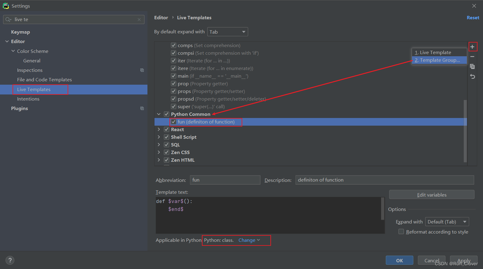The height and width of the screenshot is (269, 483).
Task: Click the restore deleted defaults arrow icon
Action: (472, 76)
